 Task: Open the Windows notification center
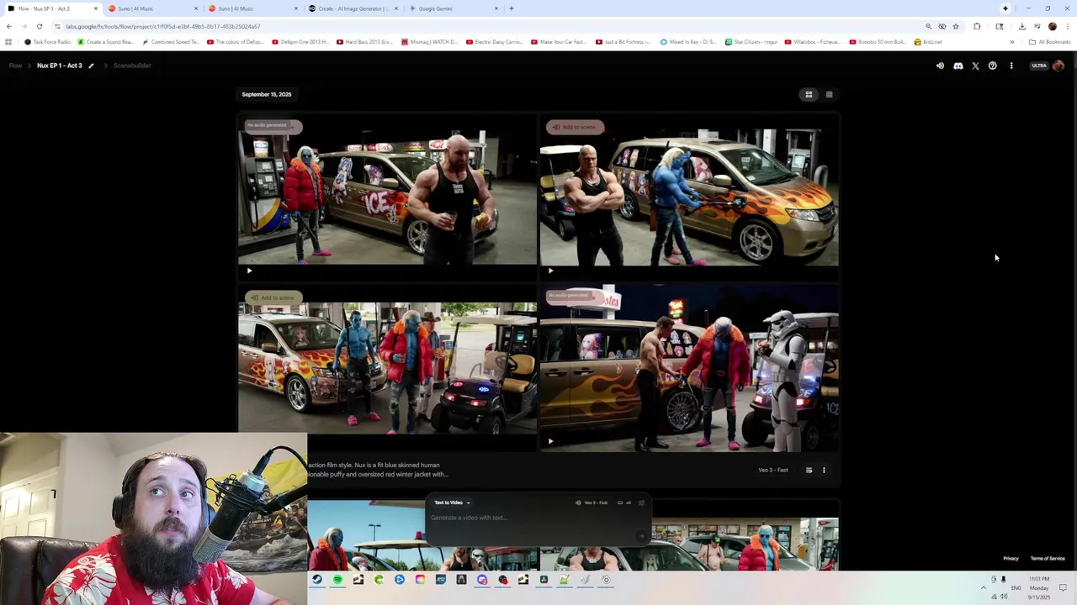pos(1063,587)
